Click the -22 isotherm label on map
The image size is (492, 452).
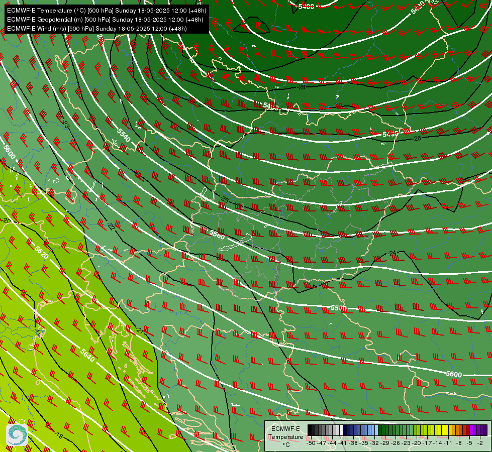pyautogui.click(x=111, y=227)
